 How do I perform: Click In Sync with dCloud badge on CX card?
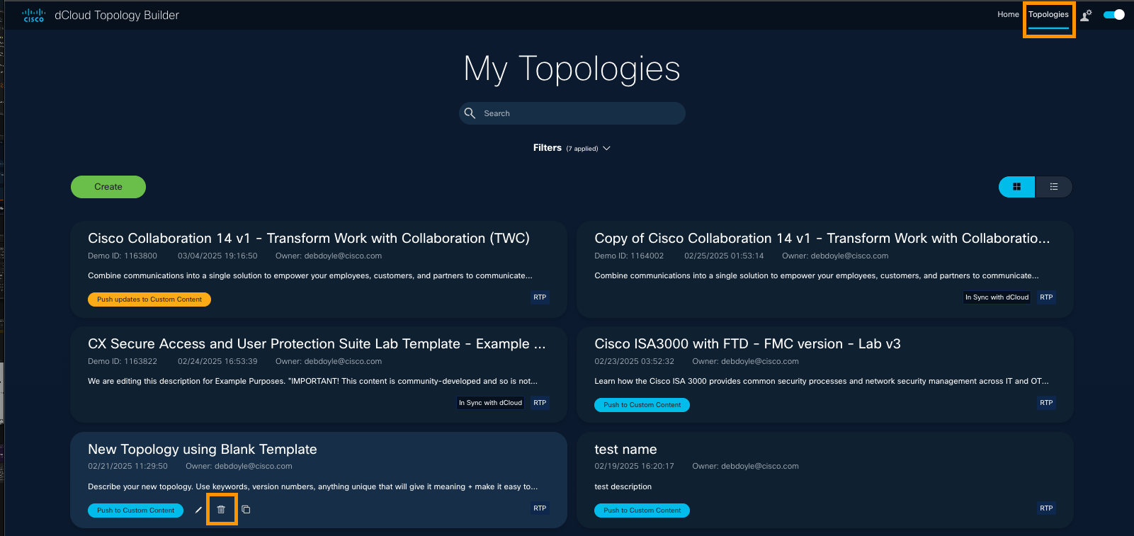[490, 403]
